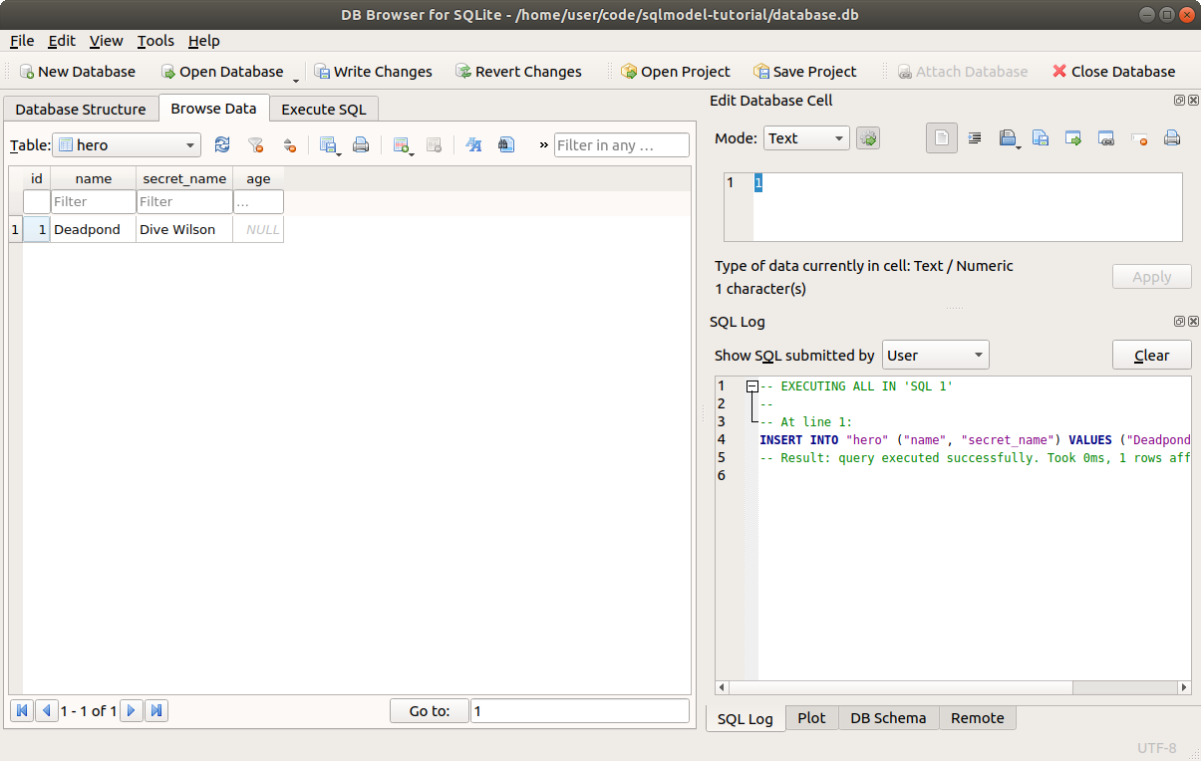Toggle word wrap in cell editor
This screenshot has width=1201, height=761.
(x=975, y=138)
